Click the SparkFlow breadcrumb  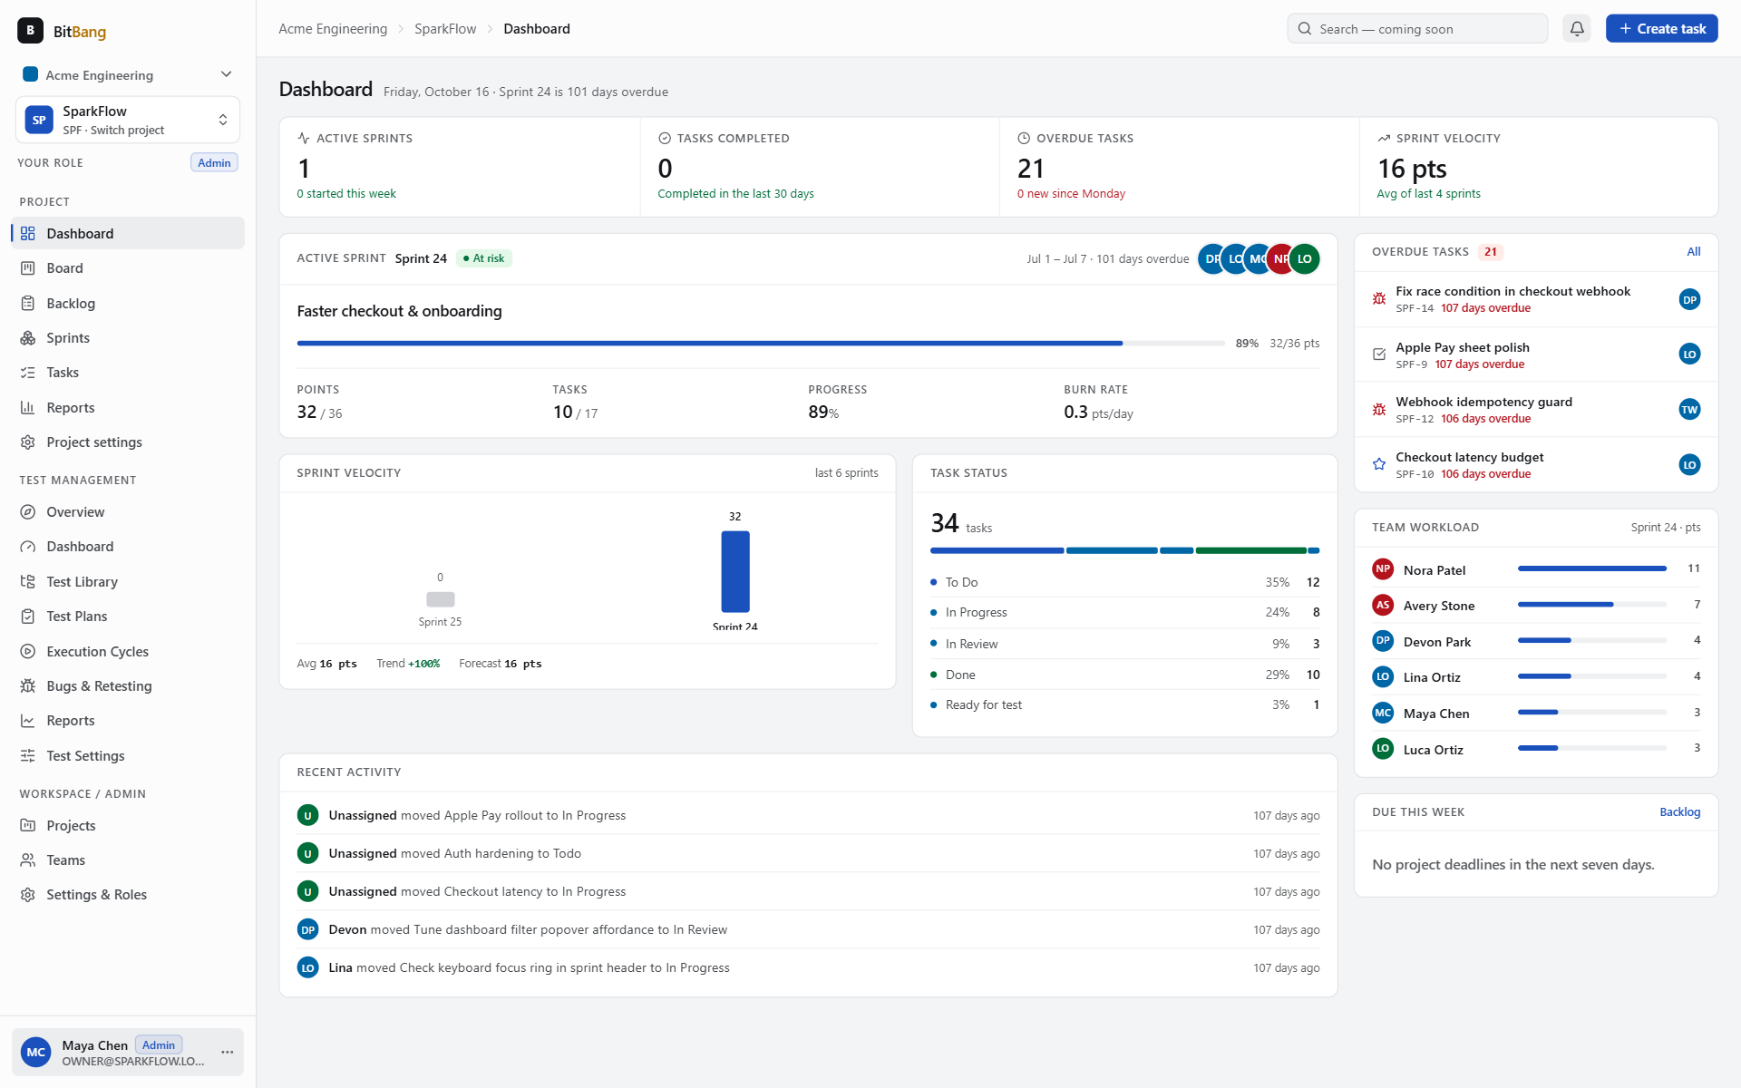[445, 29]
